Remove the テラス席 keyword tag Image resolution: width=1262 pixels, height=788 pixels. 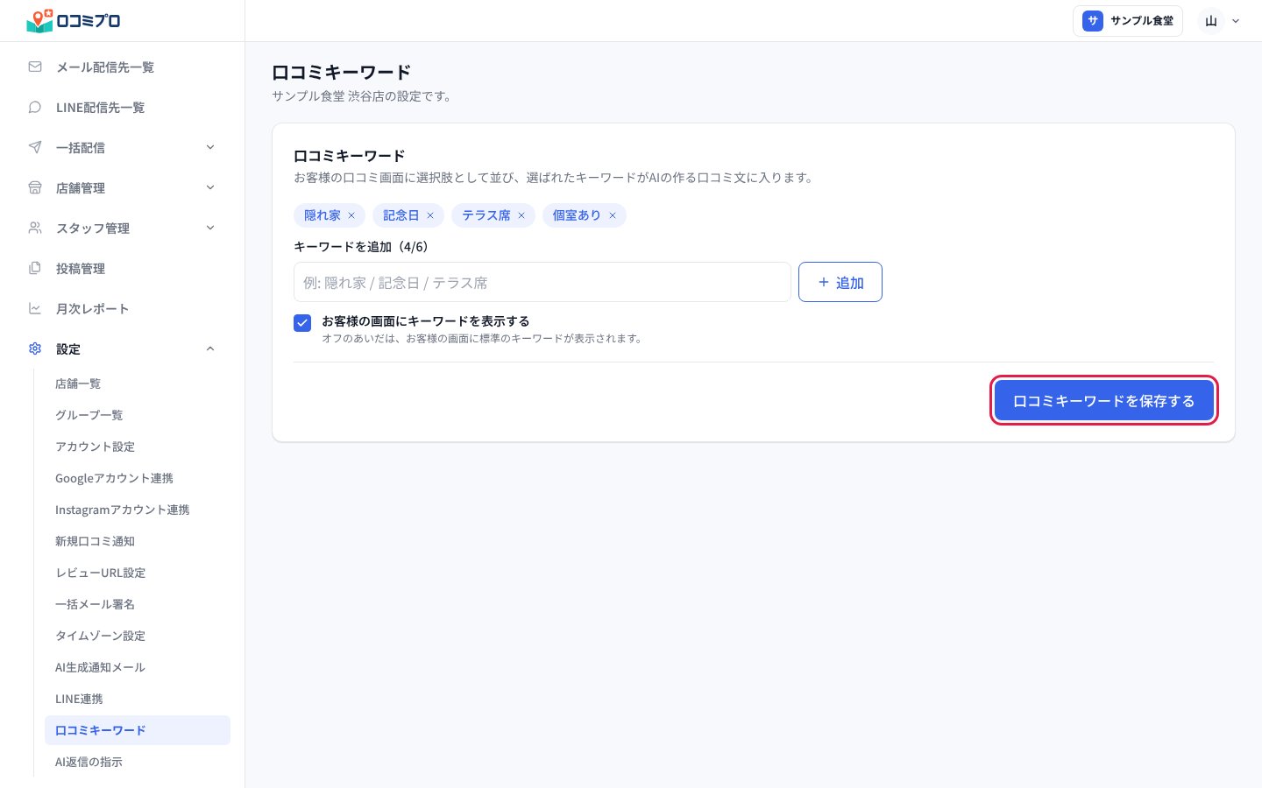pos(521,215)
